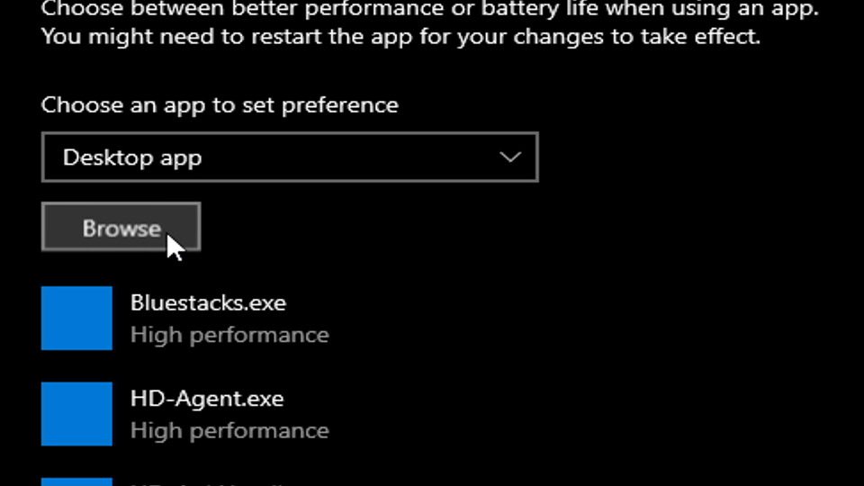Click 'Choose an app to set preference' label

(220, 104)
